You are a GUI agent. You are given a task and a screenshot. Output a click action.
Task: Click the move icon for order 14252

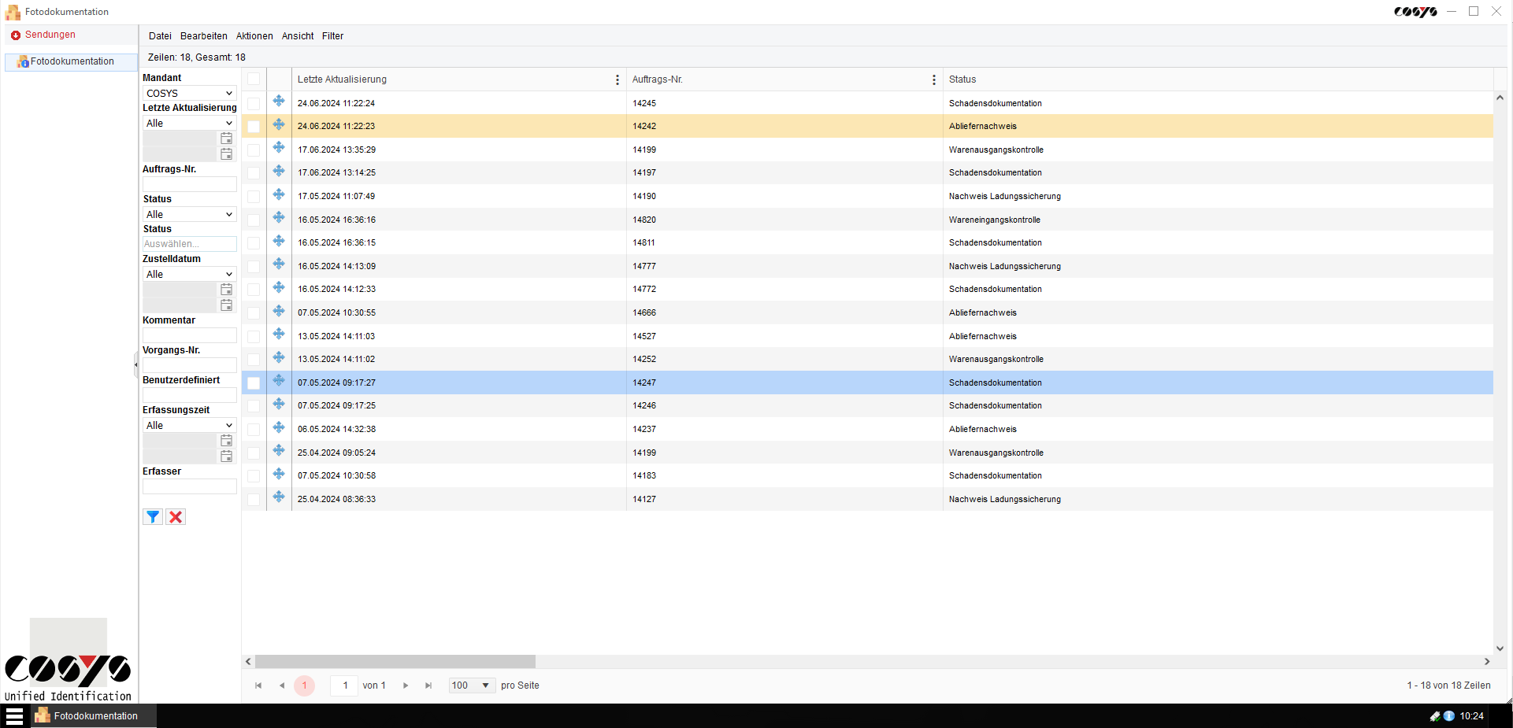(279, 357)
